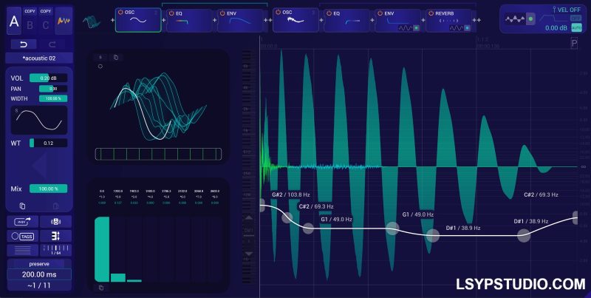591x298 pixels.
Task: Click COPY button above layer C
Action: coord(45,11)
